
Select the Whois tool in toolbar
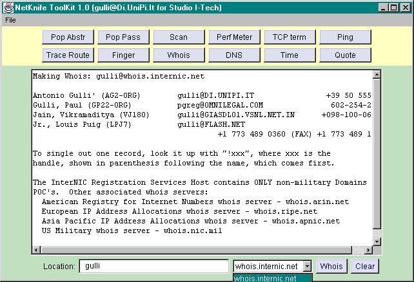pos(179,55)
